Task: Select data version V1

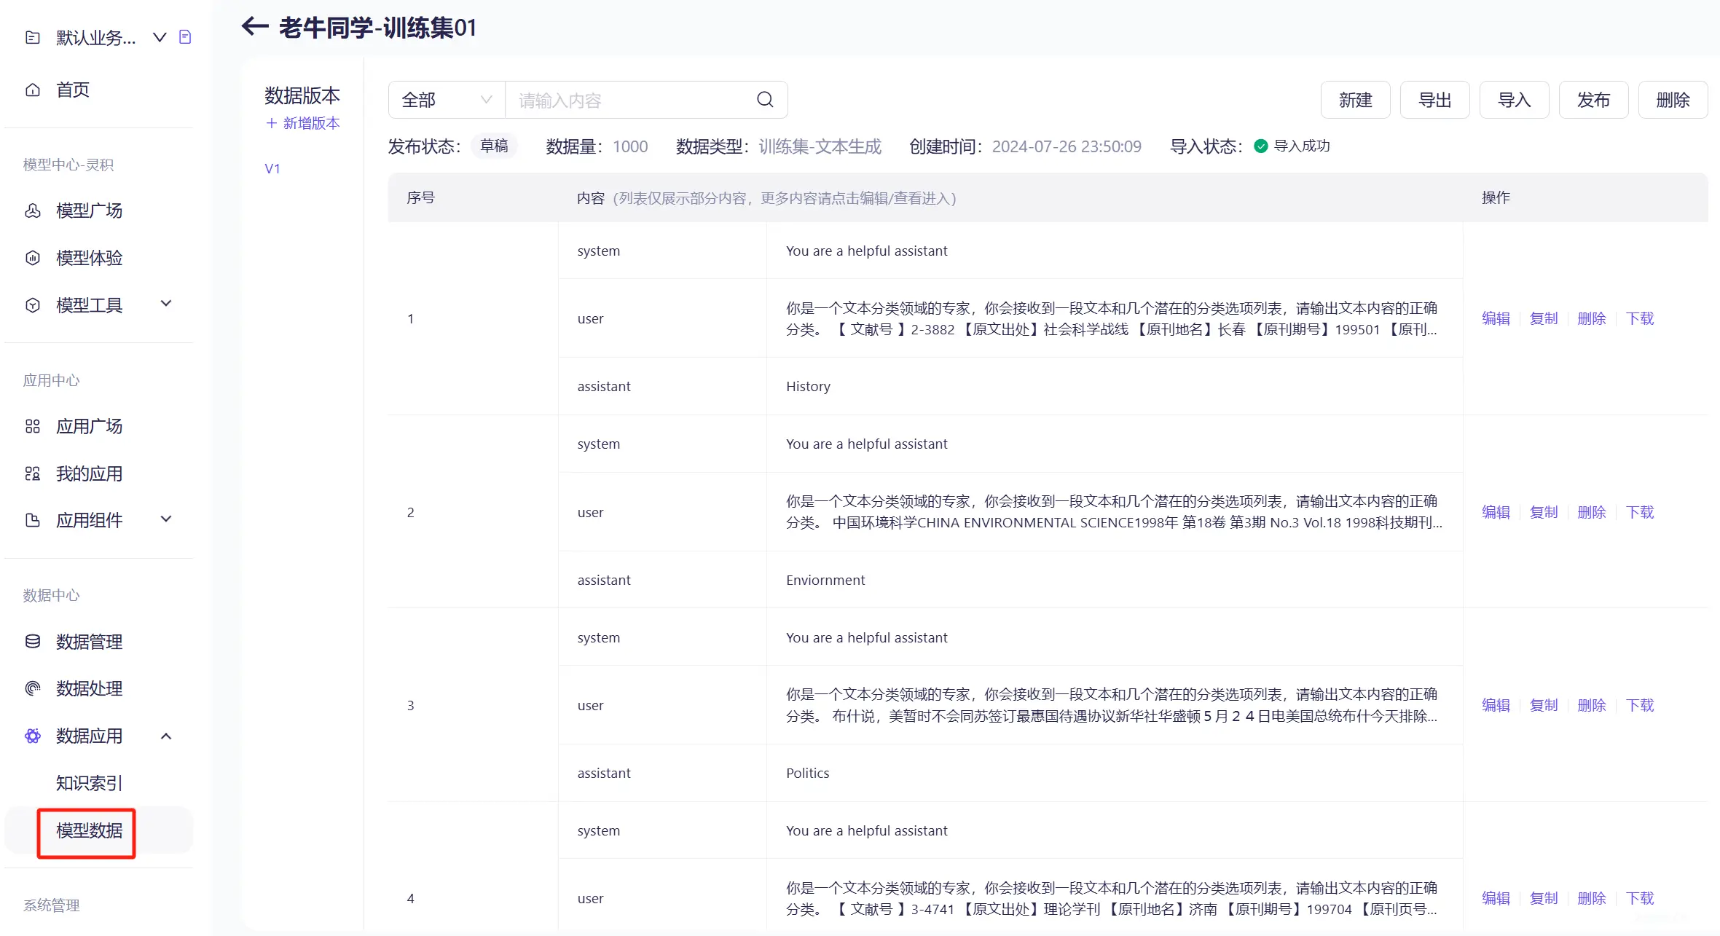Action: coord(272,168)
